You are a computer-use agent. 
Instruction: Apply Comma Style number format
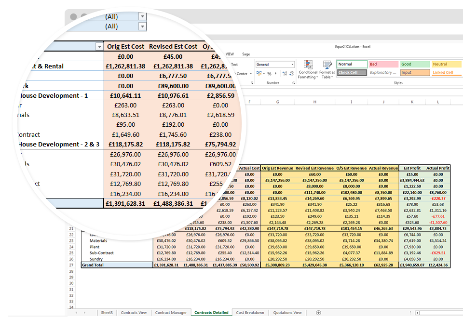276,74
